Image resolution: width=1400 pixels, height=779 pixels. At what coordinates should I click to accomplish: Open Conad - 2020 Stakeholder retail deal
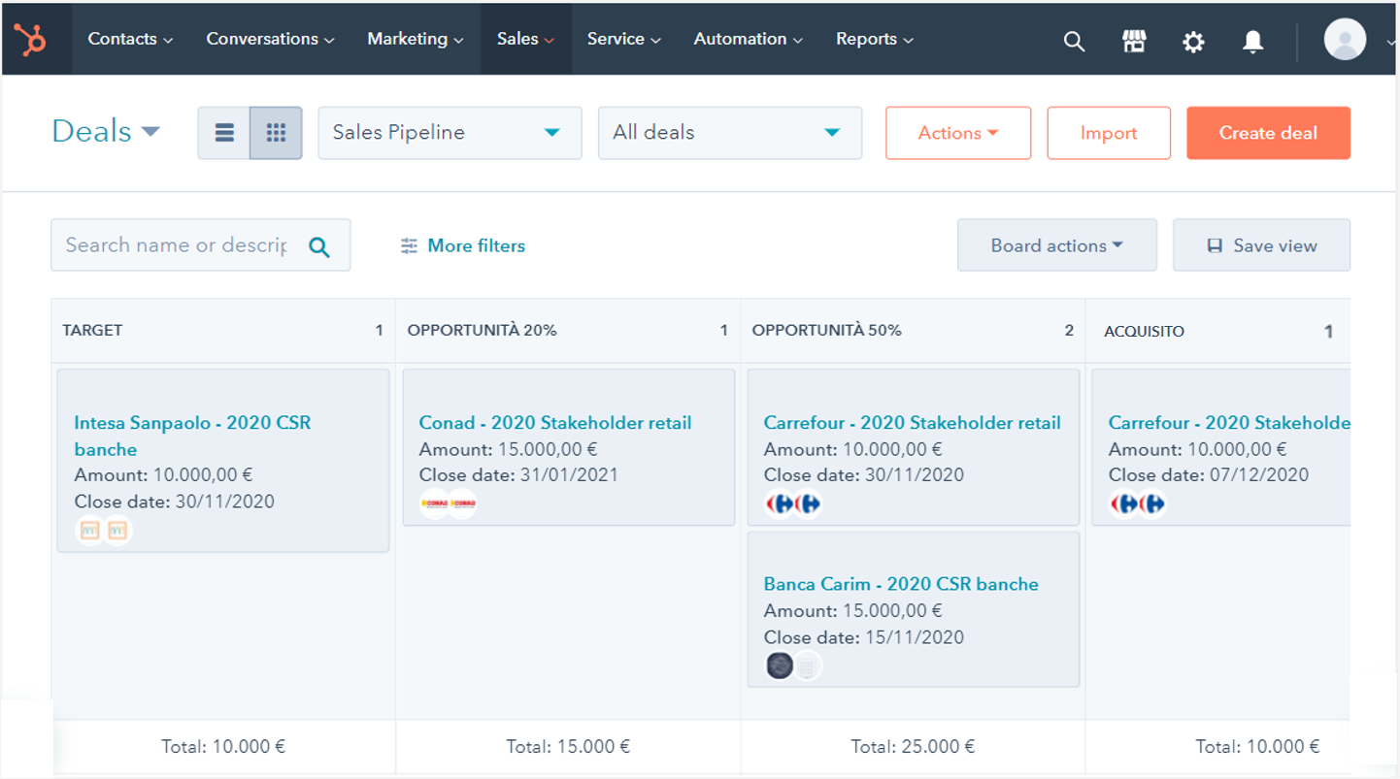(555, 423)
